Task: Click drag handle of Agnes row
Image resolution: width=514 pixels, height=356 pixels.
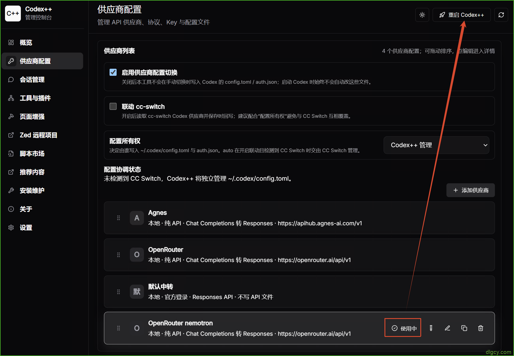Action: click(118, 218)
